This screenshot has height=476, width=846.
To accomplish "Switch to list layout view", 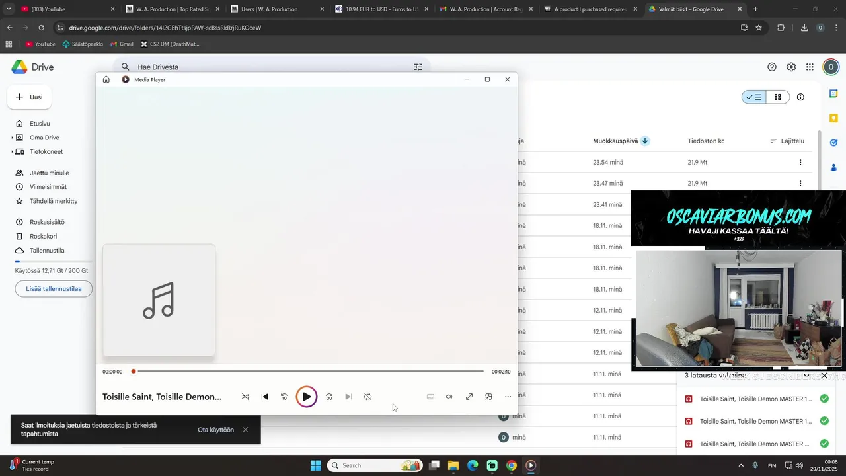I will click(x=754, y=97).
